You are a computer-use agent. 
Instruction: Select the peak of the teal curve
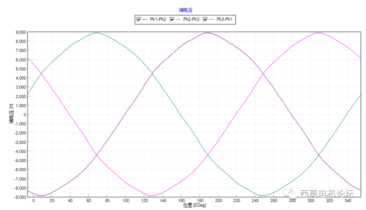coord(96,33)
